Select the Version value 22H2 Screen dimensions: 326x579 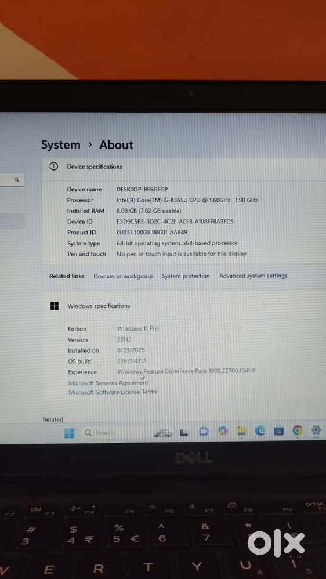pos(124,339)
